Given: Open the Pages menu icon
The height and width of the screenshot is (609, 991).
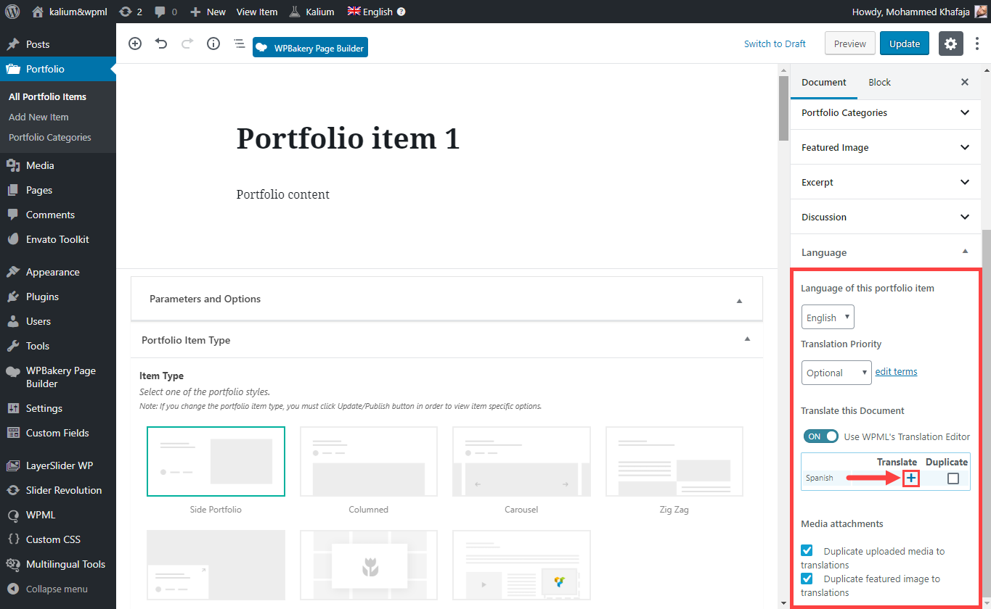Looking at the screenshot, I should [13, 190].
